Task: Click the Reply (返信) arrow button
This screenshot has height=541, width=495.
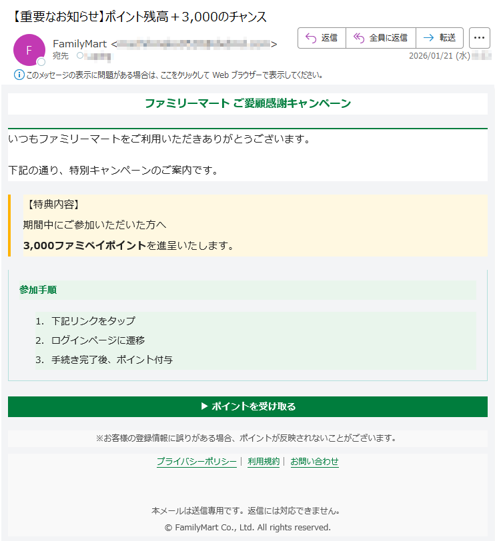Action: point(322,38)
